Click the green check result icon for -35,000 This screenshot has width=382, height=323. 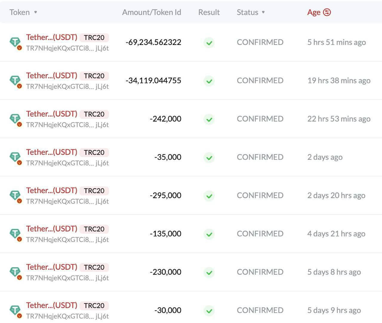coord(209,158)
